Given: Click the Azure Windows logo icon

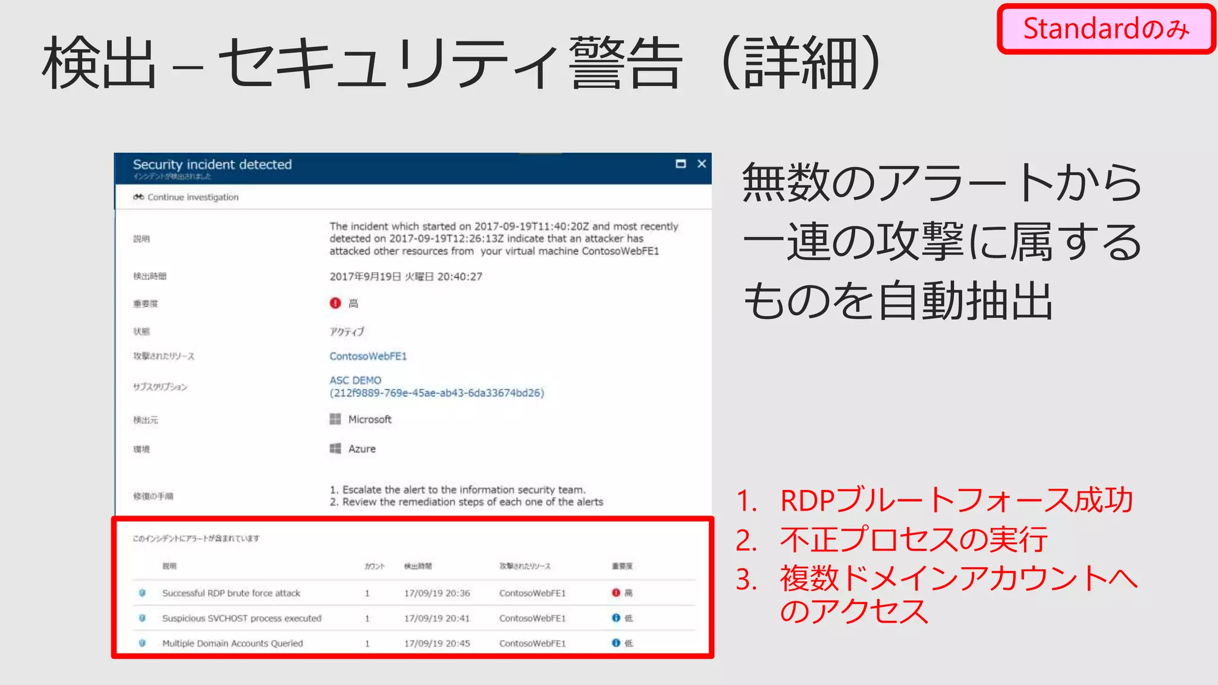Looking at the screenshot, I should [x=335, y=448].
